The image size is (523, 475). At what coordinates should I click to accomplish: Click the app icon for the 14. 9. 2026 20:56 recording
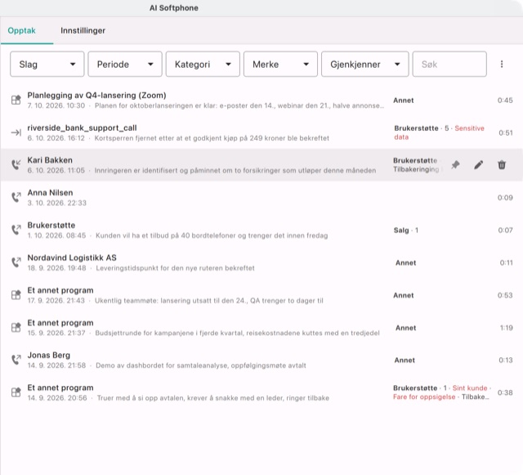(x=16, y=392)
